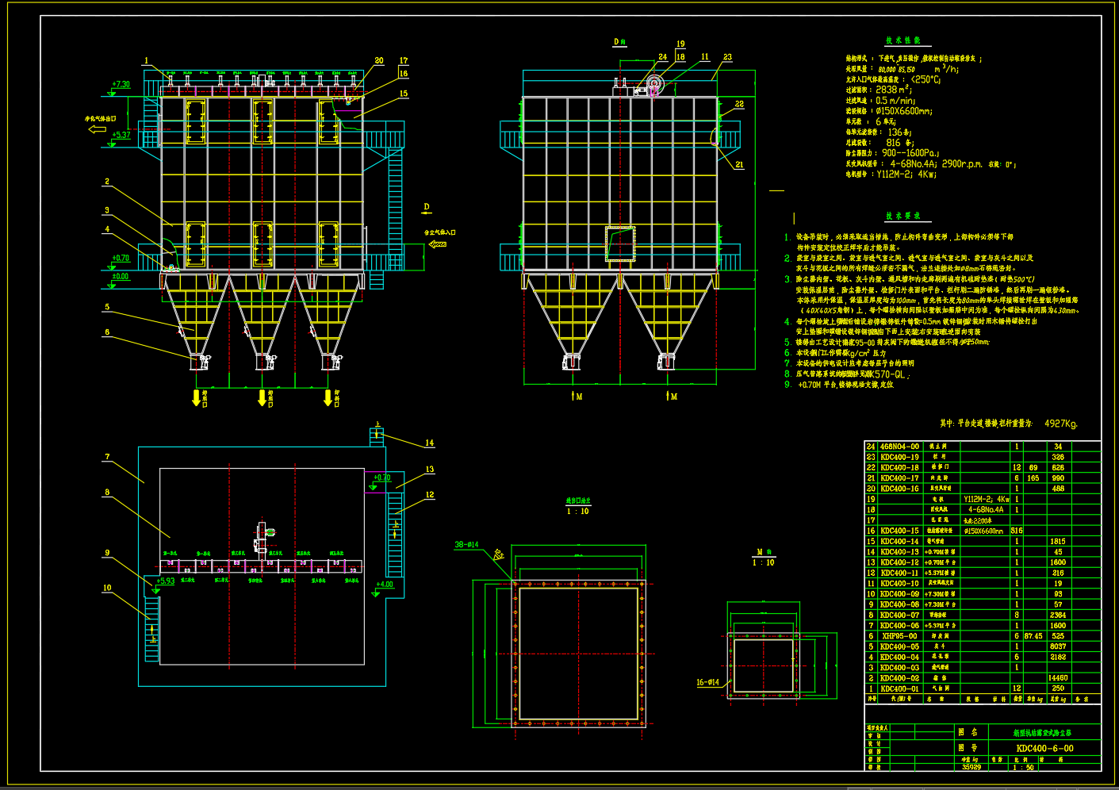Image resolution: width=1119 pixels, height=790 pixels.
Task: Click the total weight value 35929
Action: (971, 767)
